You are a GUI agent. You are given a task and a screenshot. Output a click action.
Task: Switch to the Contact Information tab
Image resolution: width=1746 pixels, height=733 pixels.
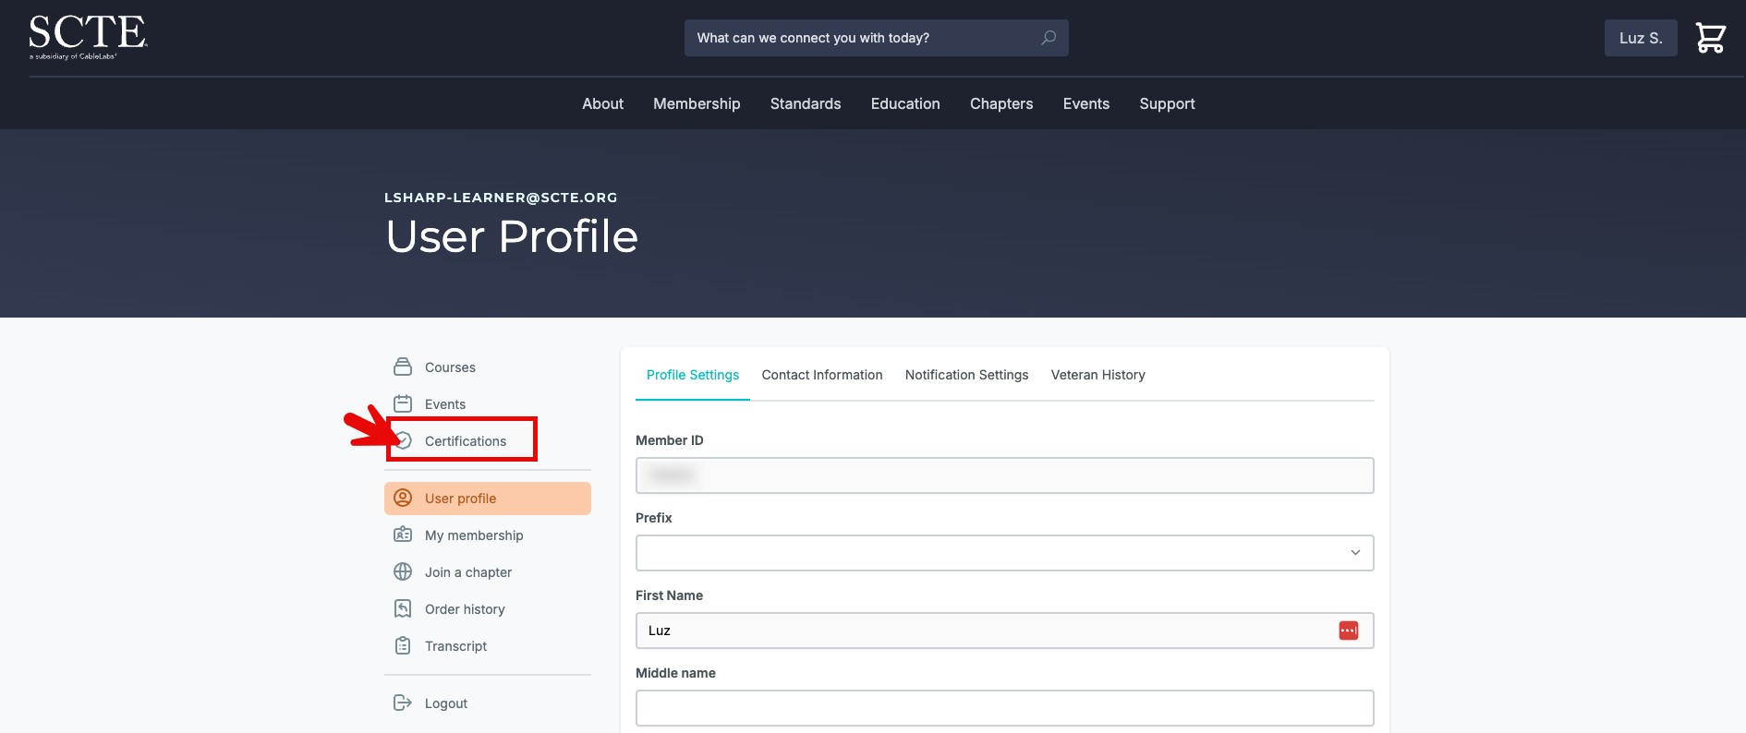(821, 375)
